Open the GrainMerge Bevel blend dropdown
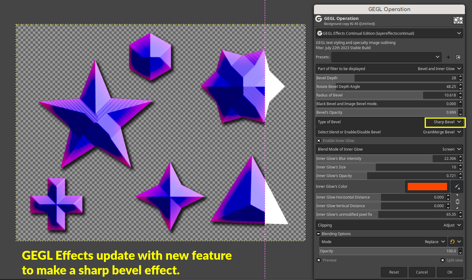472x280 pixels. [x=389, y=132]
